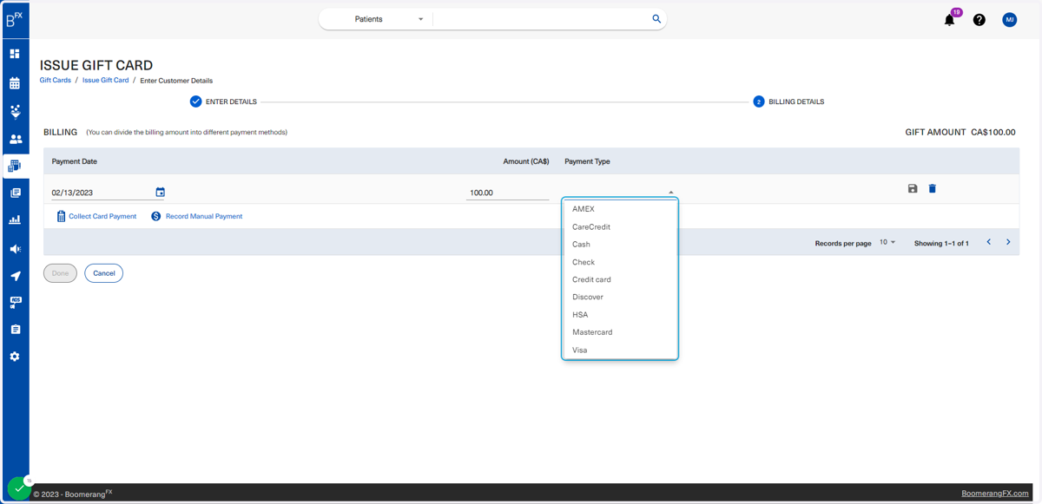Screen dimensions: 1042x504
Task: Click the Cancel button
Action: point(104,273)
